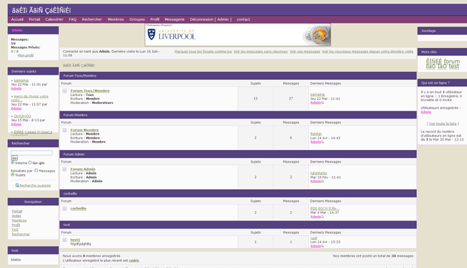Open the Calendrier menu item

pyautogui.click(x=54, y=19)
